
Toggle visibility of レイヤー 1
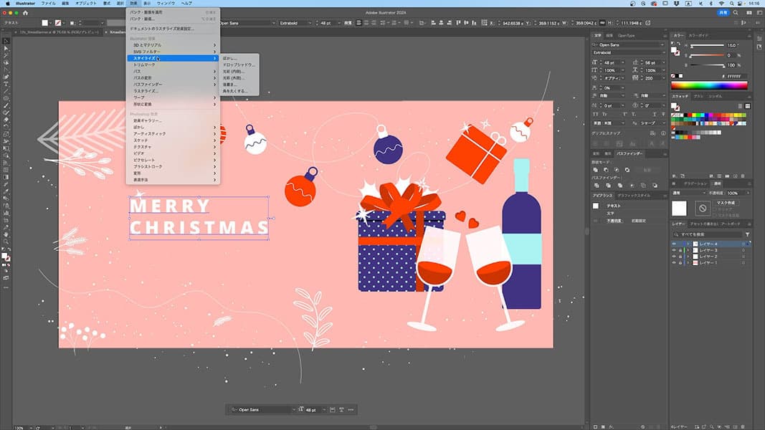click(674, 263)
